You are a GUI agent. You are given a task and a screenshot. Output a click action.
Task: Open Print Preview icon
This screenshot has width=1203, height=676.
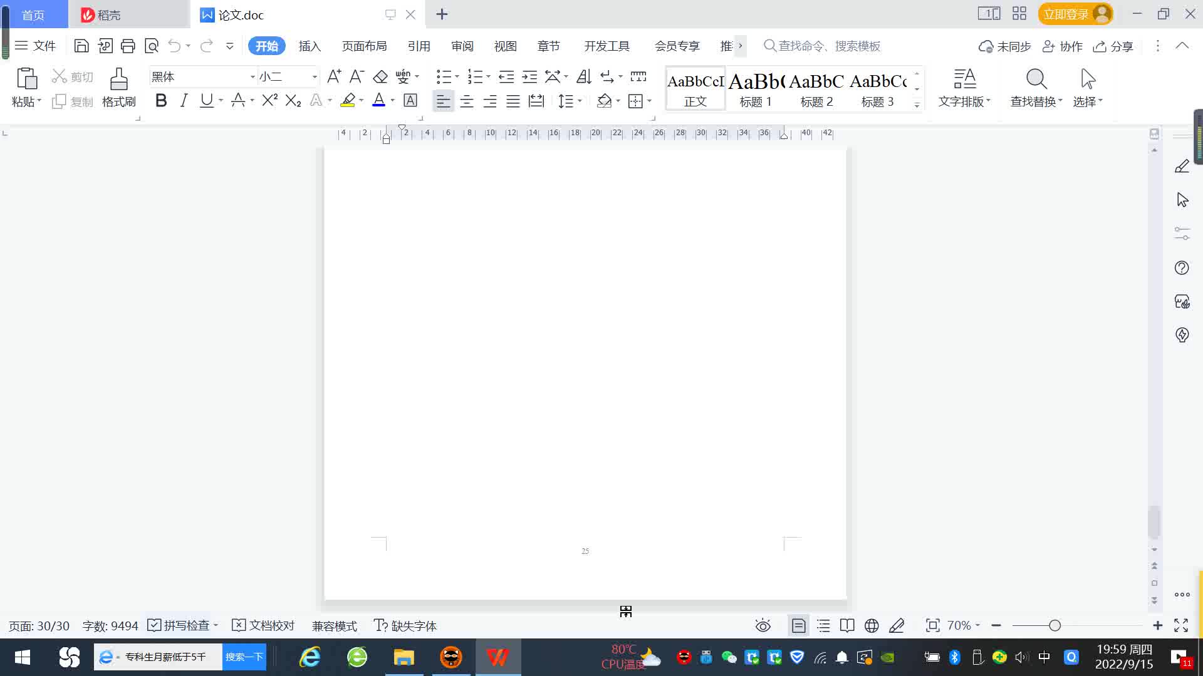tap(152, 46)
